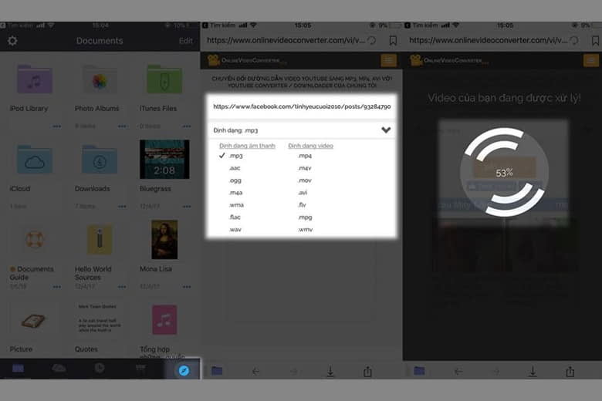Open more options for Documents Guide

[57, 287]
